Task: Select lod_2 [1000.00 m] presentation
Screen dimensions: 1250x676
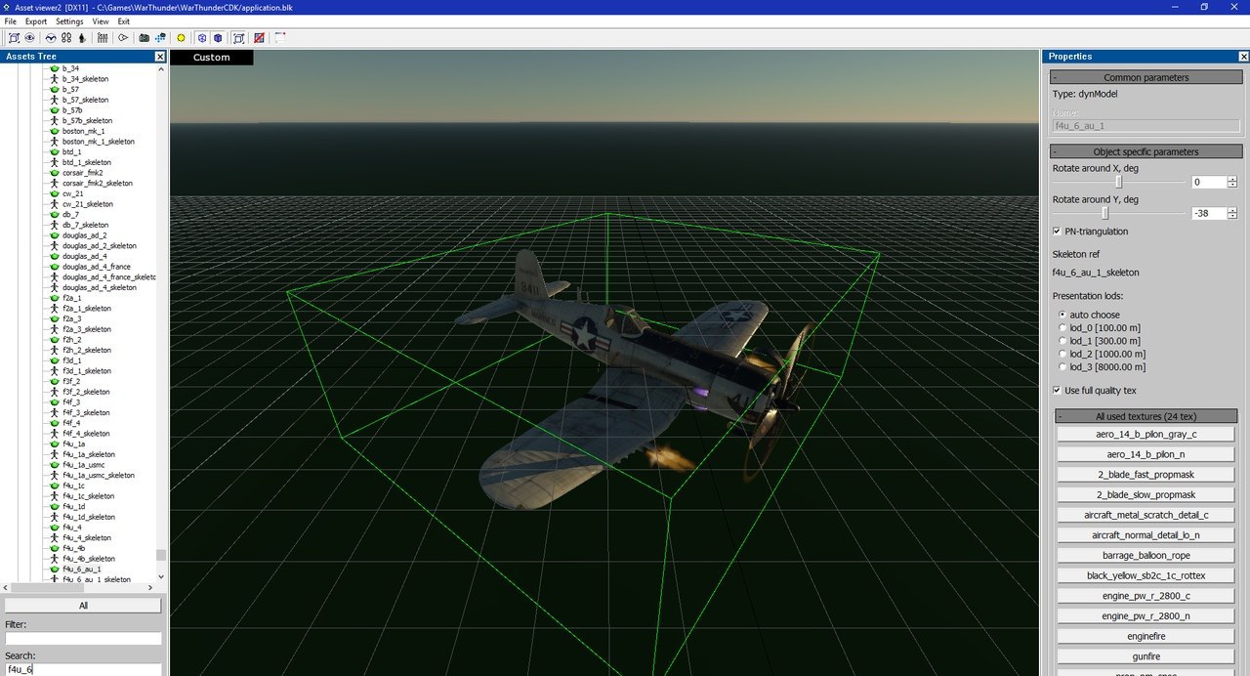Action: 1062,354
